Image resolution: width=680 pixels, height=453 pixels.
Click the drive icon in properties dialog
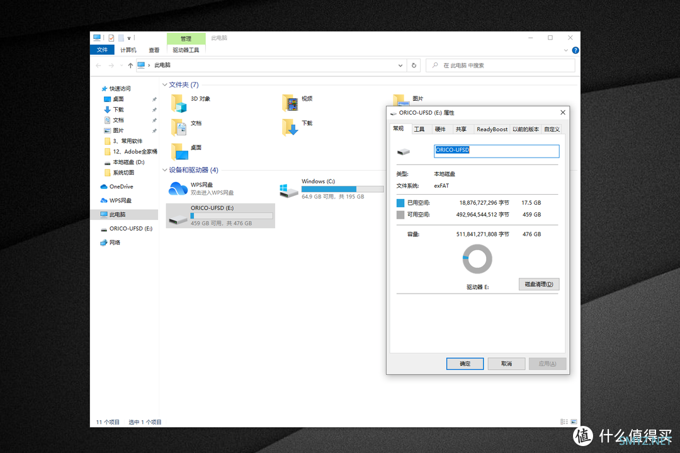coord(404,151)
